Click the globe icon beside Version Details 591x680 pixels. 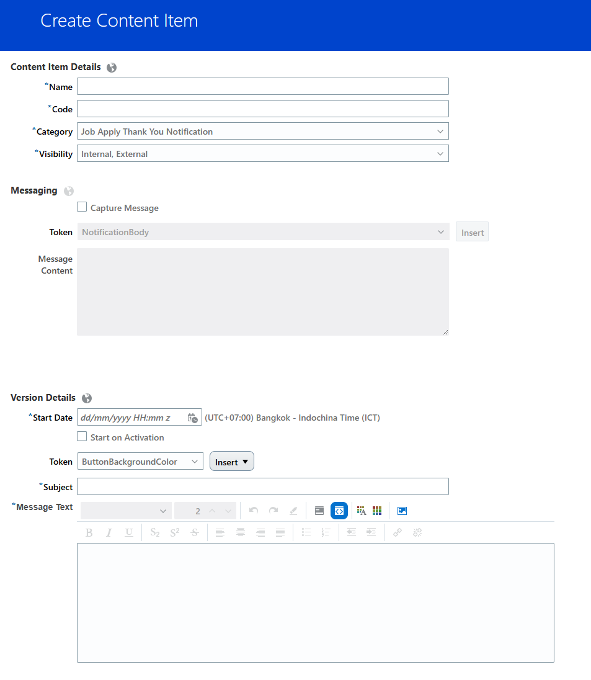(87, 398)
